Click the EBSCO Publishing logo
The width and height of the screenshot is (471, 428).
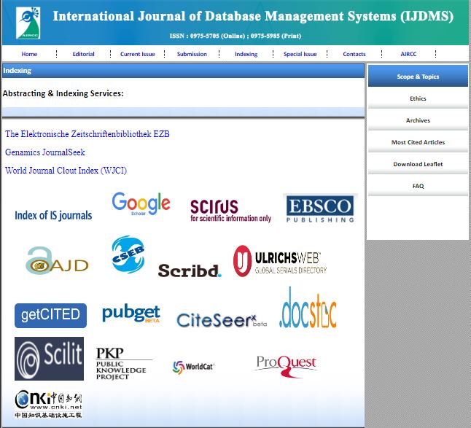click(x=320, y=209)
